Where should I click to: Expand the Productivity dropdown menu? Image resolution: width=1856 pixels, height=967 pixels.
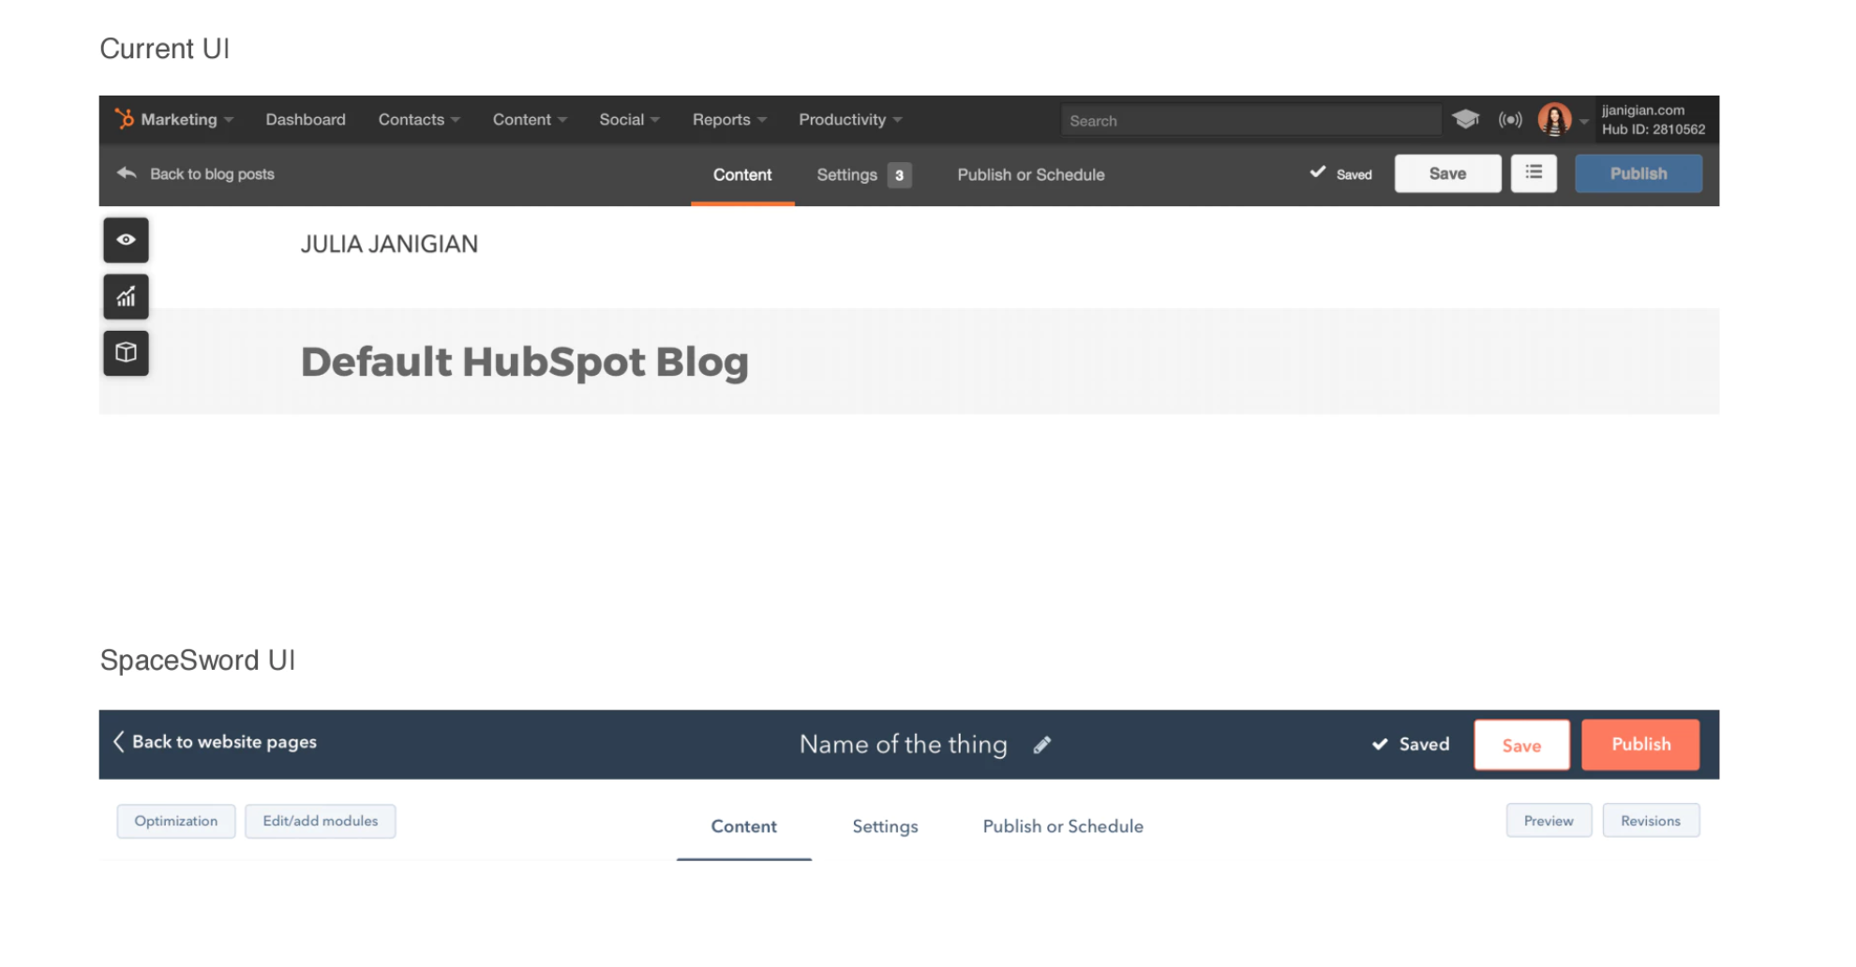(850, 119)
